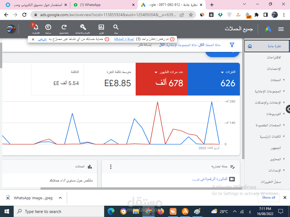Click the Chrome profile avatar

(x=275, y=15)
